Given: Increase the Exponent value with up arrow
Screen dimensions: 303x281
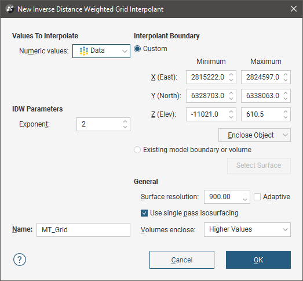Looking at the screenshot, I should (x=125, y=121).
